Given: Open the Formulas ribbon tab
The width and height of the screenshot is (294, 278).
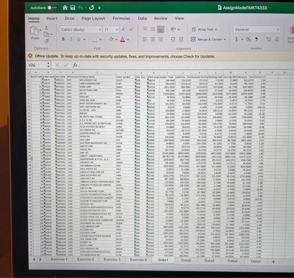Looking at the screenshot, I should [121, 18].
